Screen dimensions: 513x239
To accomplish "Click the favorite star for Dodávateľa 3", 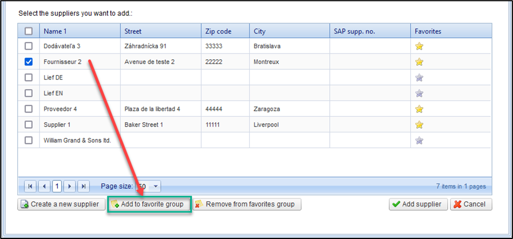I will (x=419, y=47).
